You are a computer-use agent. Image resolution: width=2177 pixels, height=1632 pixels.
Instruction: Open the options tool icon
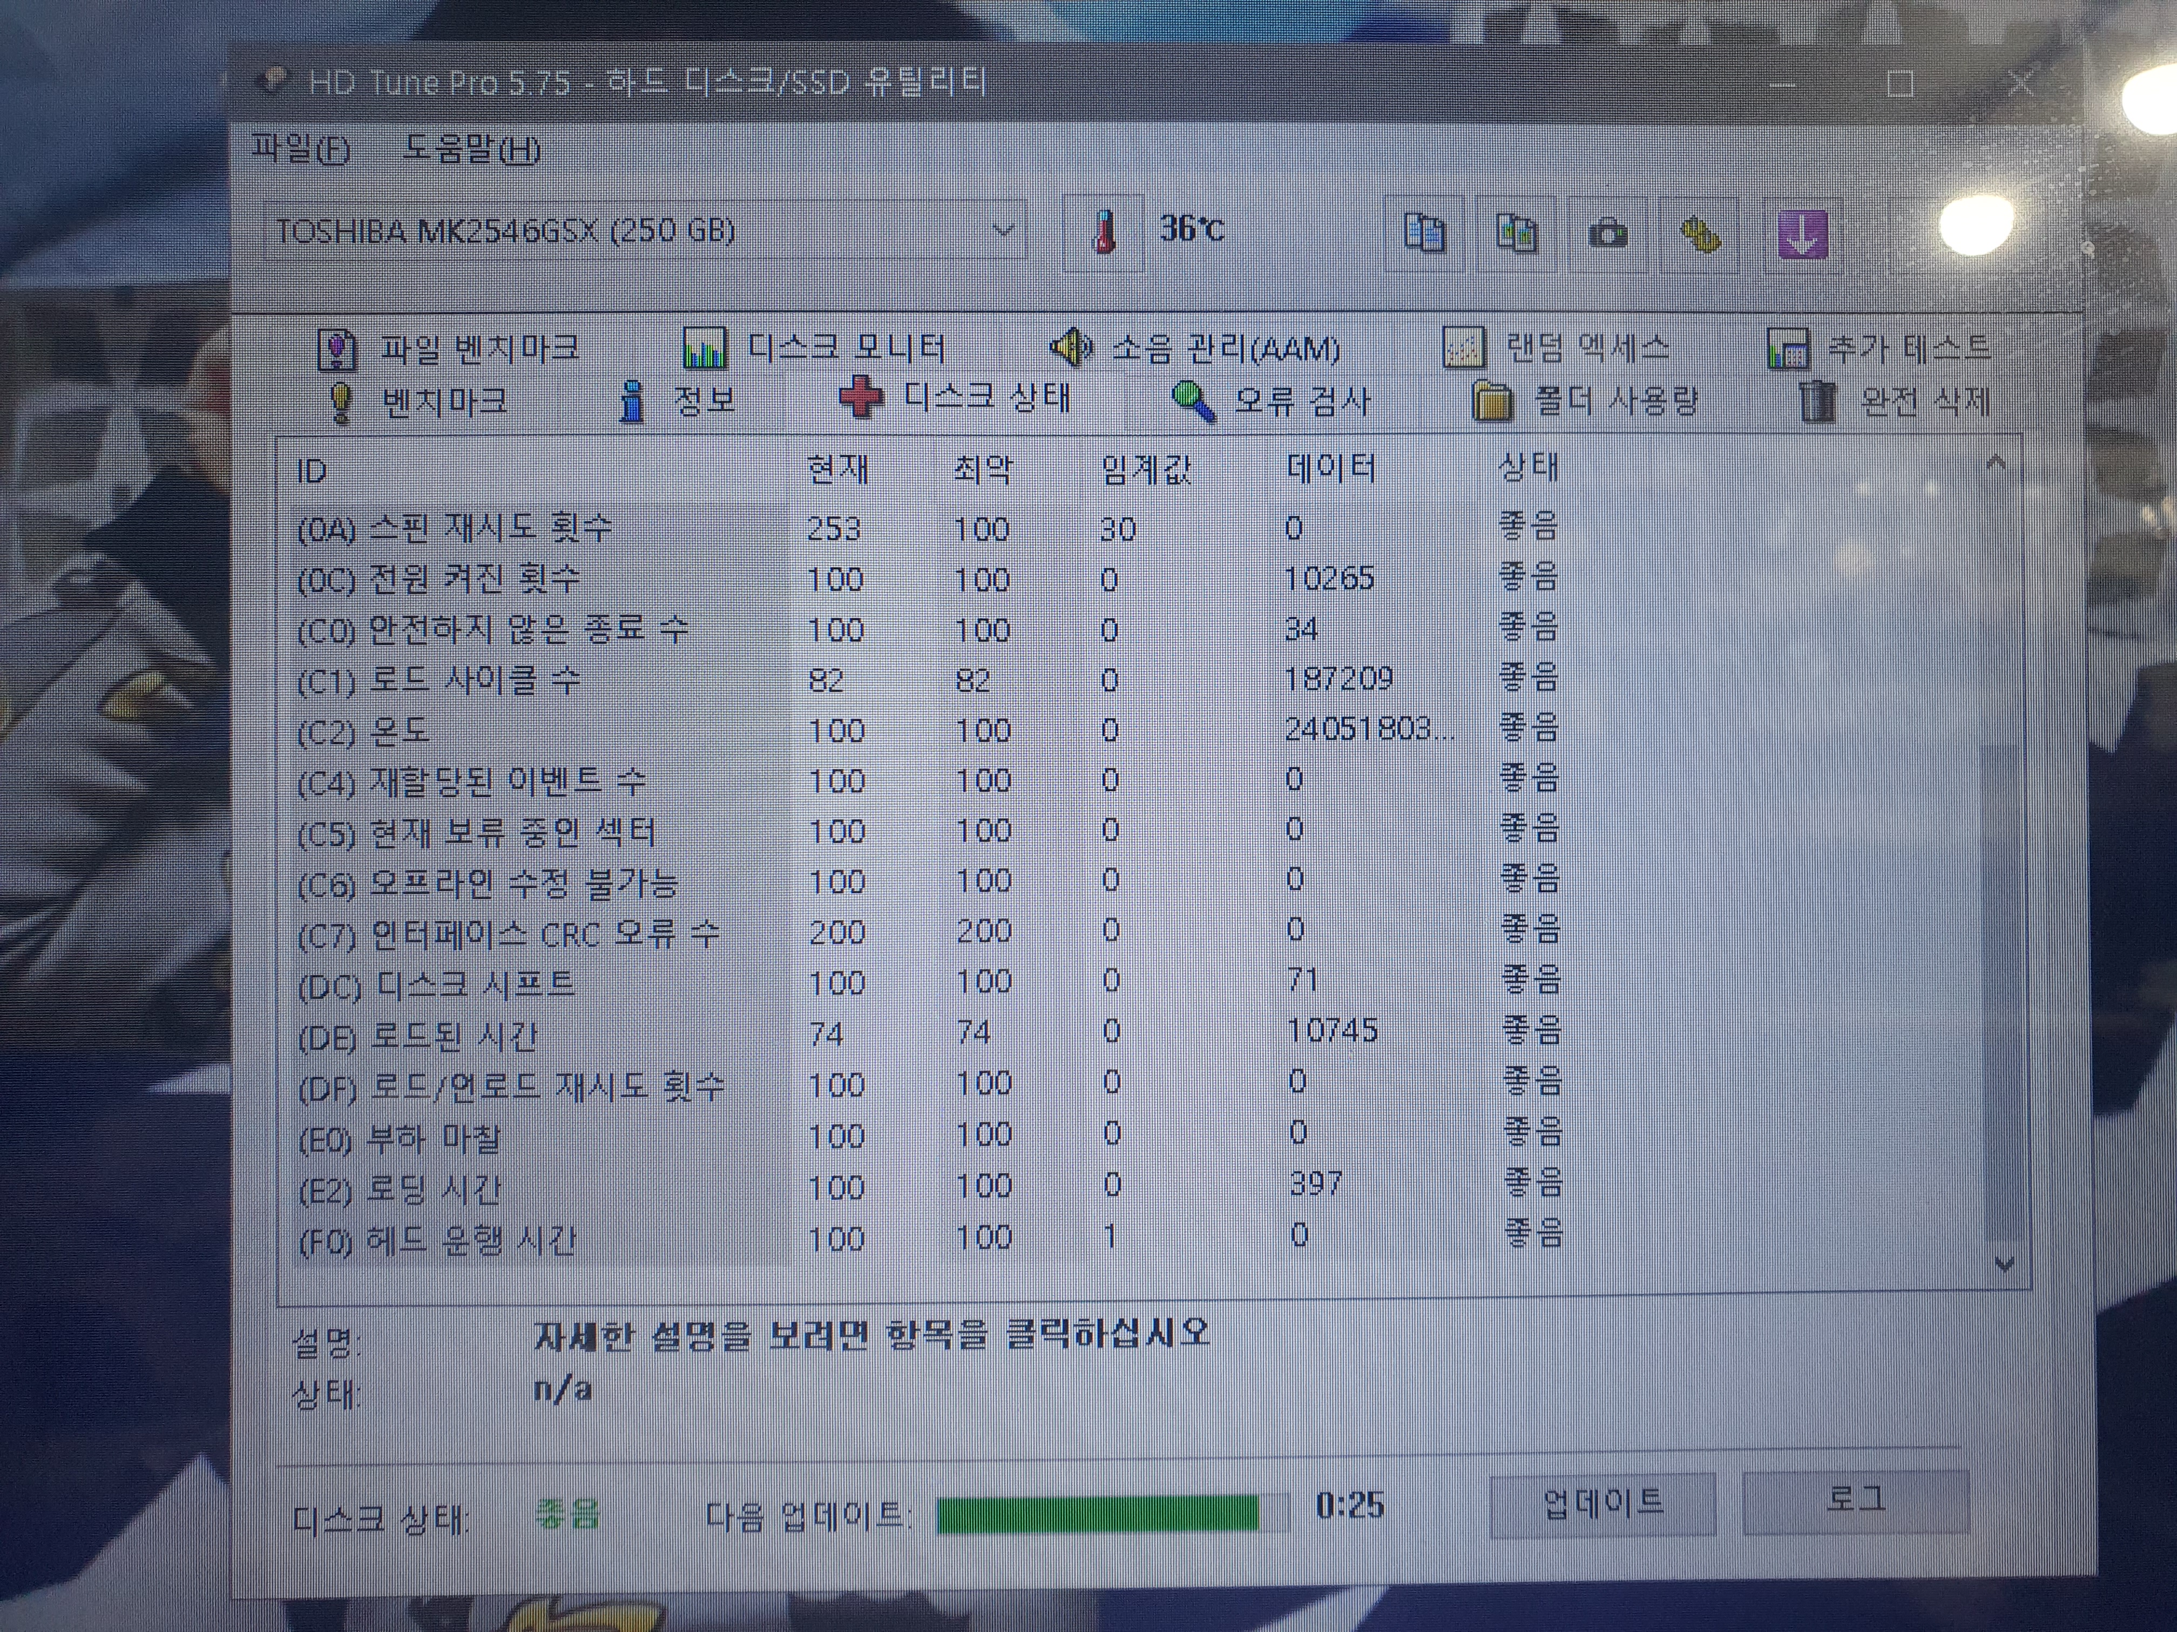(1700, 236)
